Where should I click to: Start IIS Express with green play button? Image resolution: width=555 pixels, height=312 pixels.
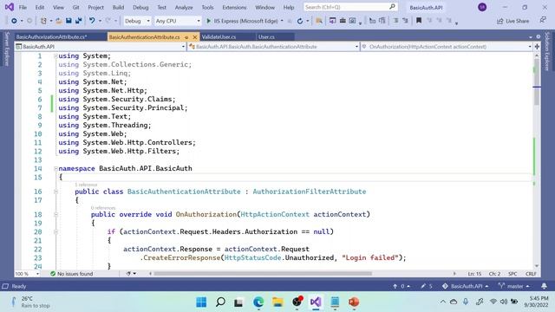208,21
